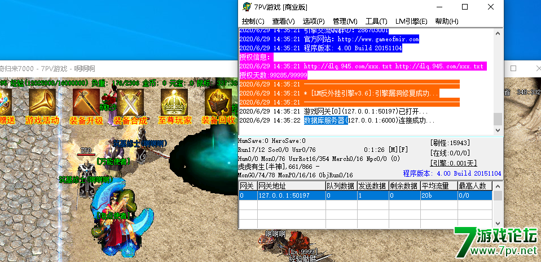Click the dlq.945.com/xxx.txt log line
The height and width of the screenshot is (262, 541).
363,66
